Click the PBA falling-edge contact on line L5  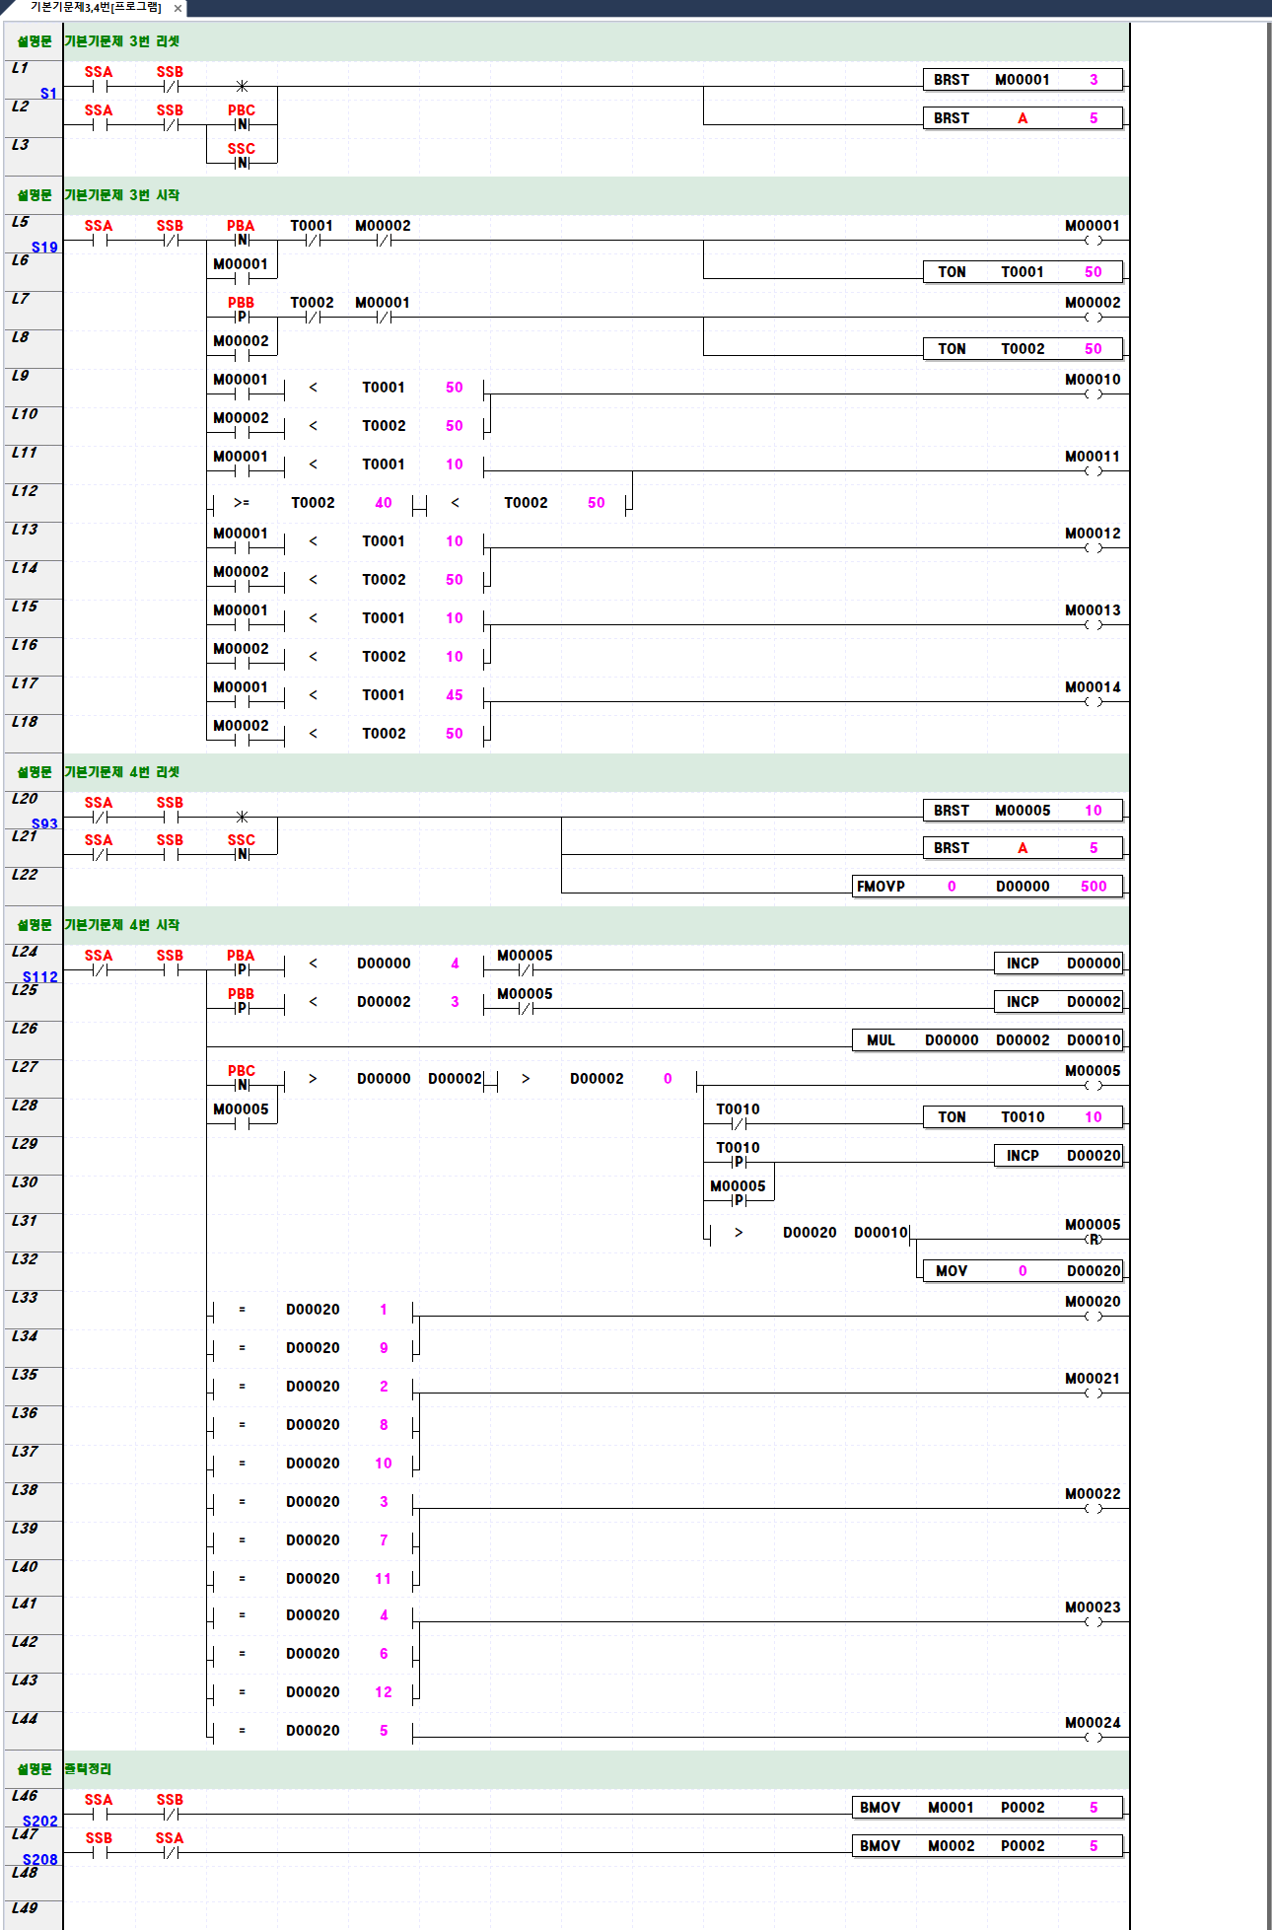pos(242,240)
